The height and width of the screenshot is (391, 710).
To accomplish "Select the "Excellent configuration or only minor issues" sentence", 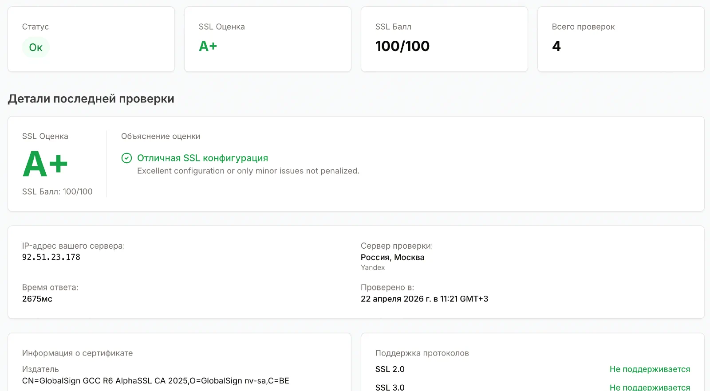I will 248,171.
